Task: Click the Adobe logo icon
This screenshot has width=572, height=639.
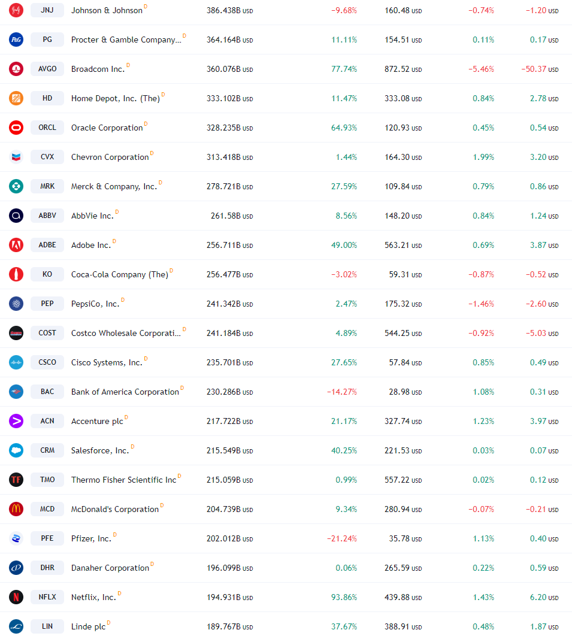Action: (16, 245)
